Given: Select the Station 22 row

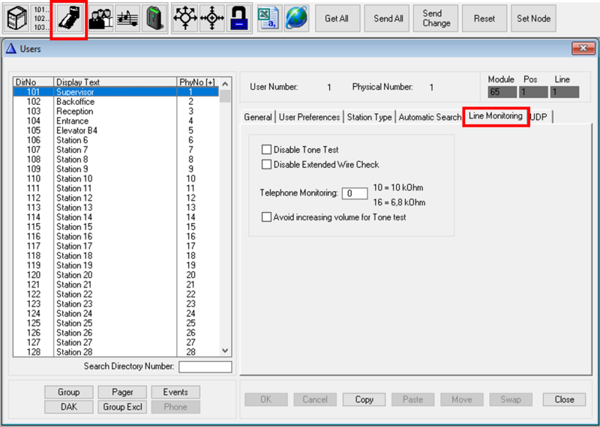Looking at the screenshot, I should click(x=116, y=294).
